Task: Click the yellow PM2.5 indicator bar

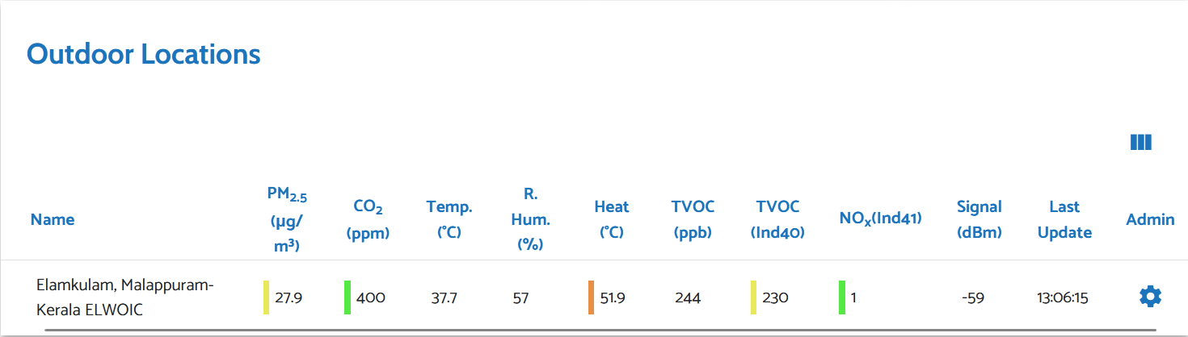Action: [x=267, y=297]
